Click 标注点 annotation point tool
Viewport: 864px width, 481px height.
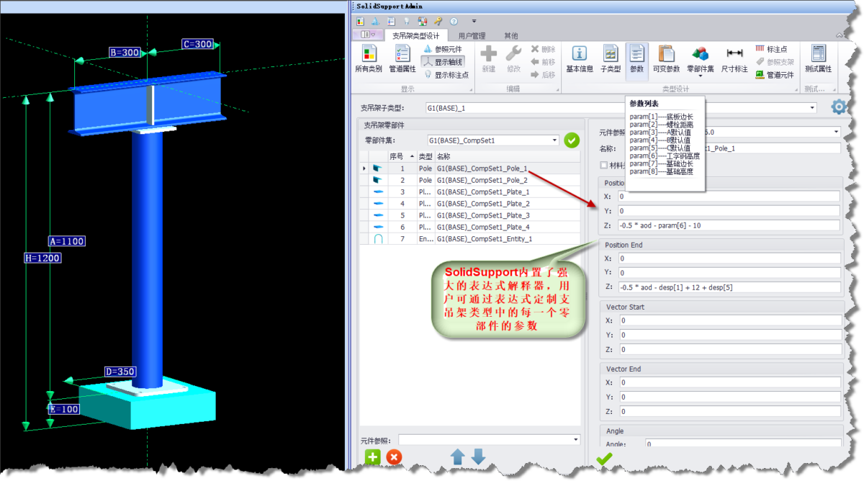coord(771,49)
